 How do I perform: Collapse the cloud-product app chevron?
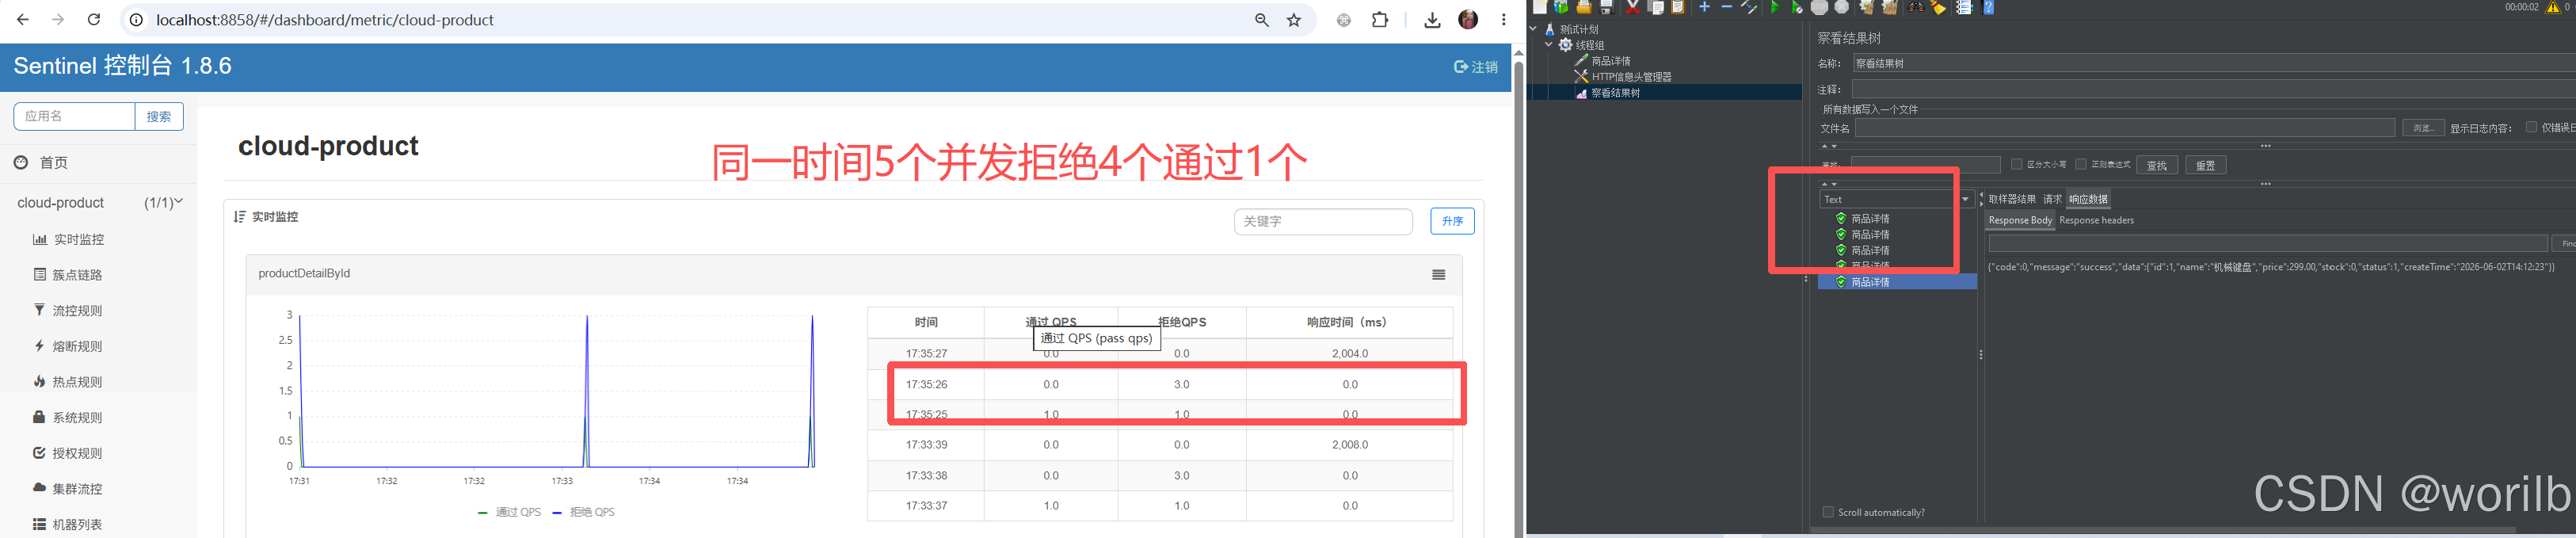(x=179, y=202)
